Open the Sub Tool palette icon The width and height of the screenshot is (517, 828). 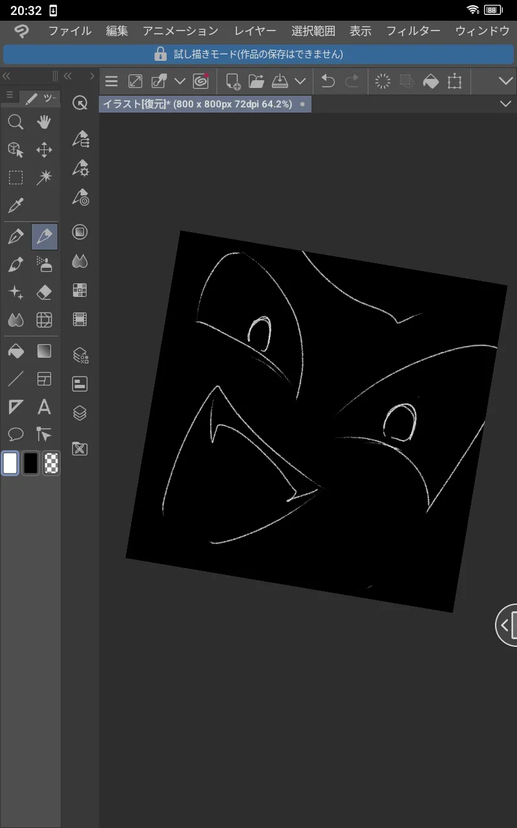coord(80,139)
